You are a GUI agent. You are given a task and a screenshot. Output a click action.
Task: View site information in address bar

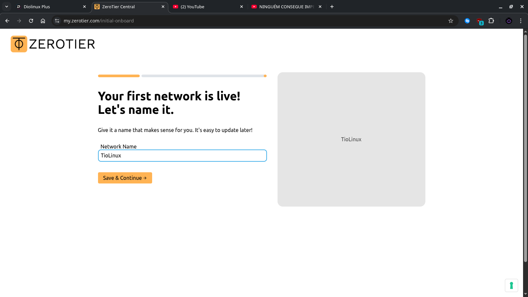click(x=57, y=21)
